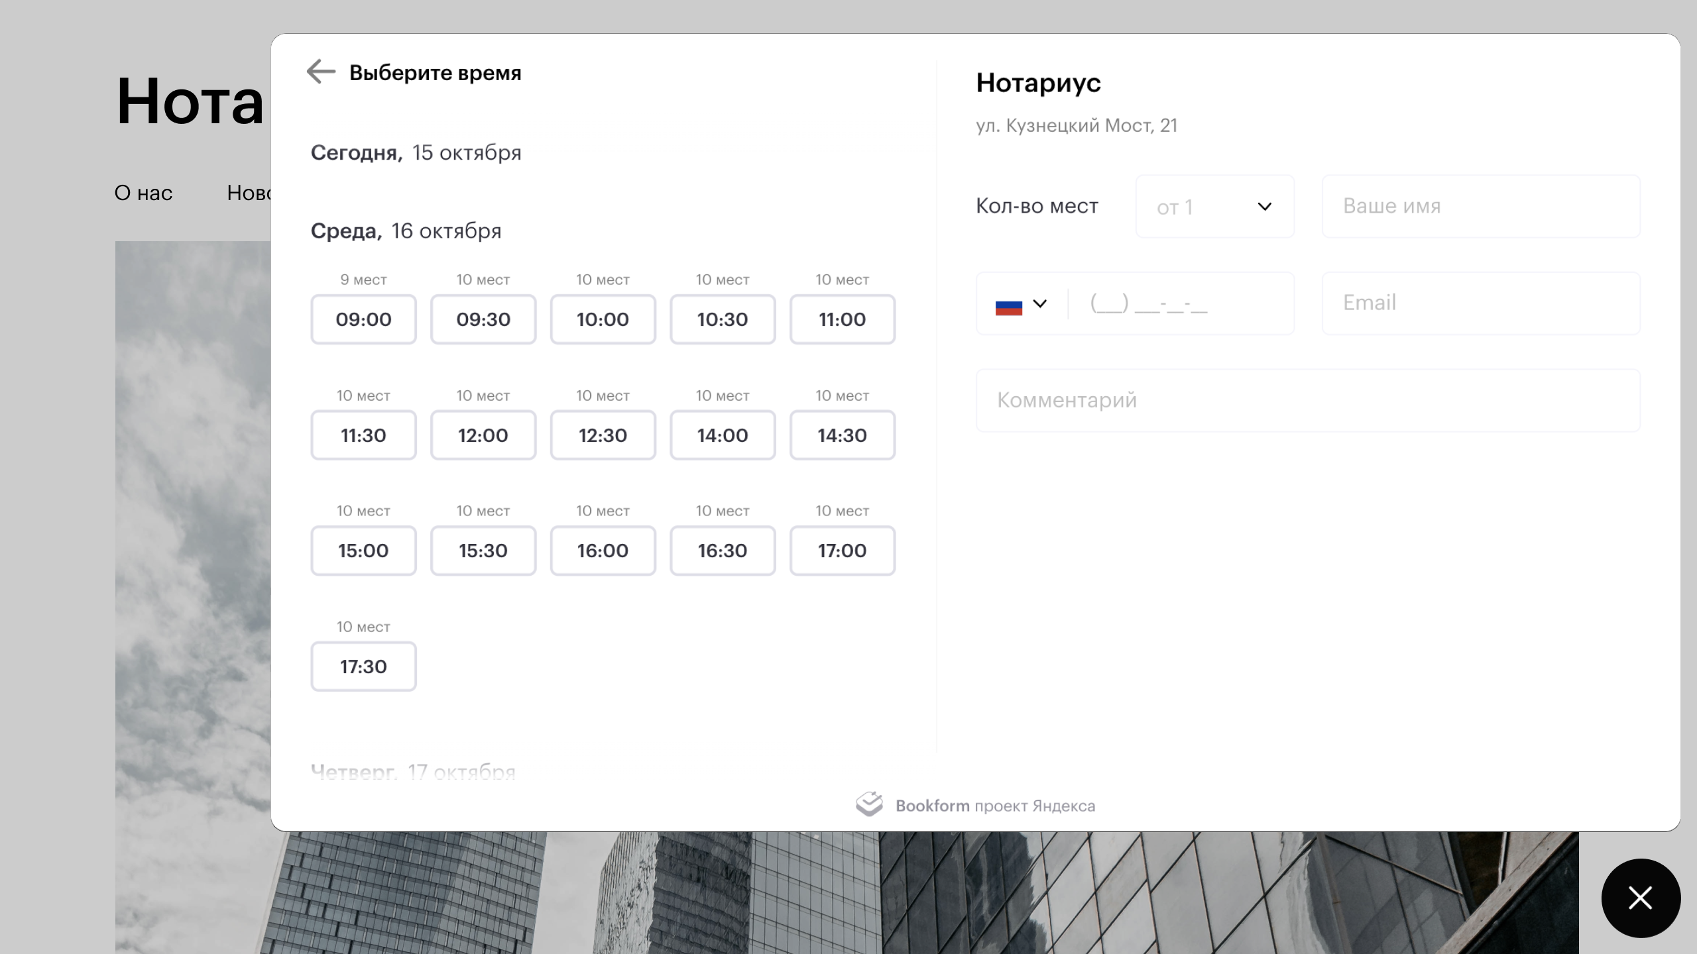Click the Bookform logo icon
1697x954 pixels.
click(869, 804)
